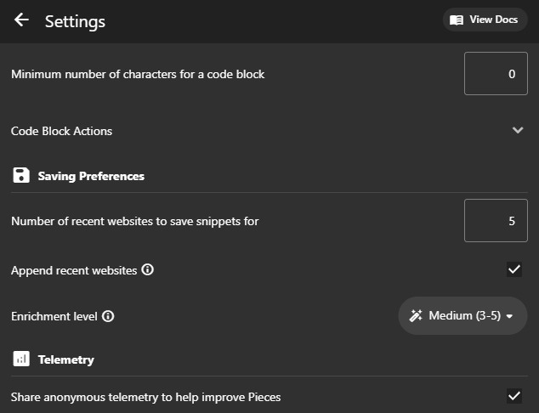Viewport: 539px width, 413px height.
Task: Click the Saving Preferences heading
Action: click(91, 176)
